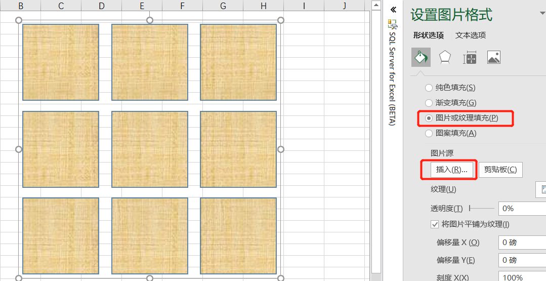This screenshot has width=546, height=281.
Task: Switch to 文本选项 tab
Action: [x=471, y=35]
